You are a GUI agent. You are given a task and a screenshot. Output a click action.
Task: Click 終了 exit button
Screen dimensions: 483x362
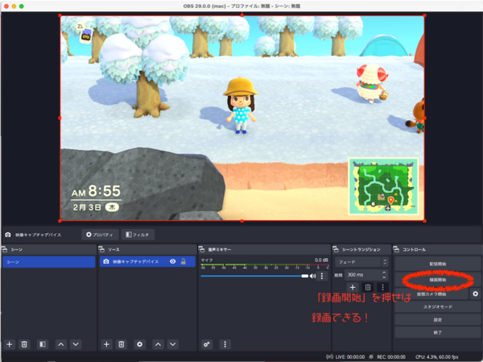coord(438,333)
